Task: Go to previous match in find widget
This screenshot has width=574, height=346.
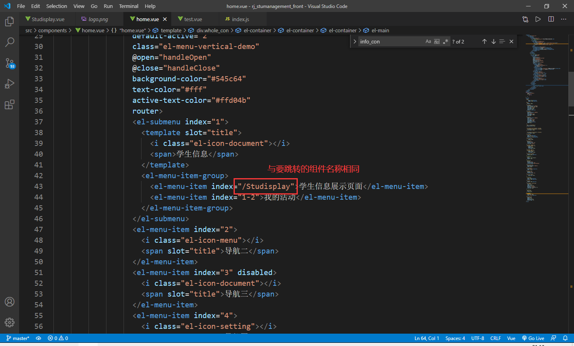Action: click(484, 41)
